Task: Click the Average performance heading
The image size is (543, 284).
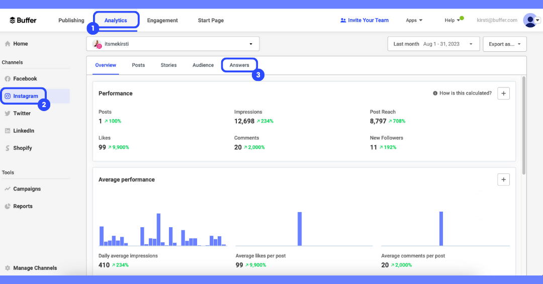Action: tap(126, 179)
